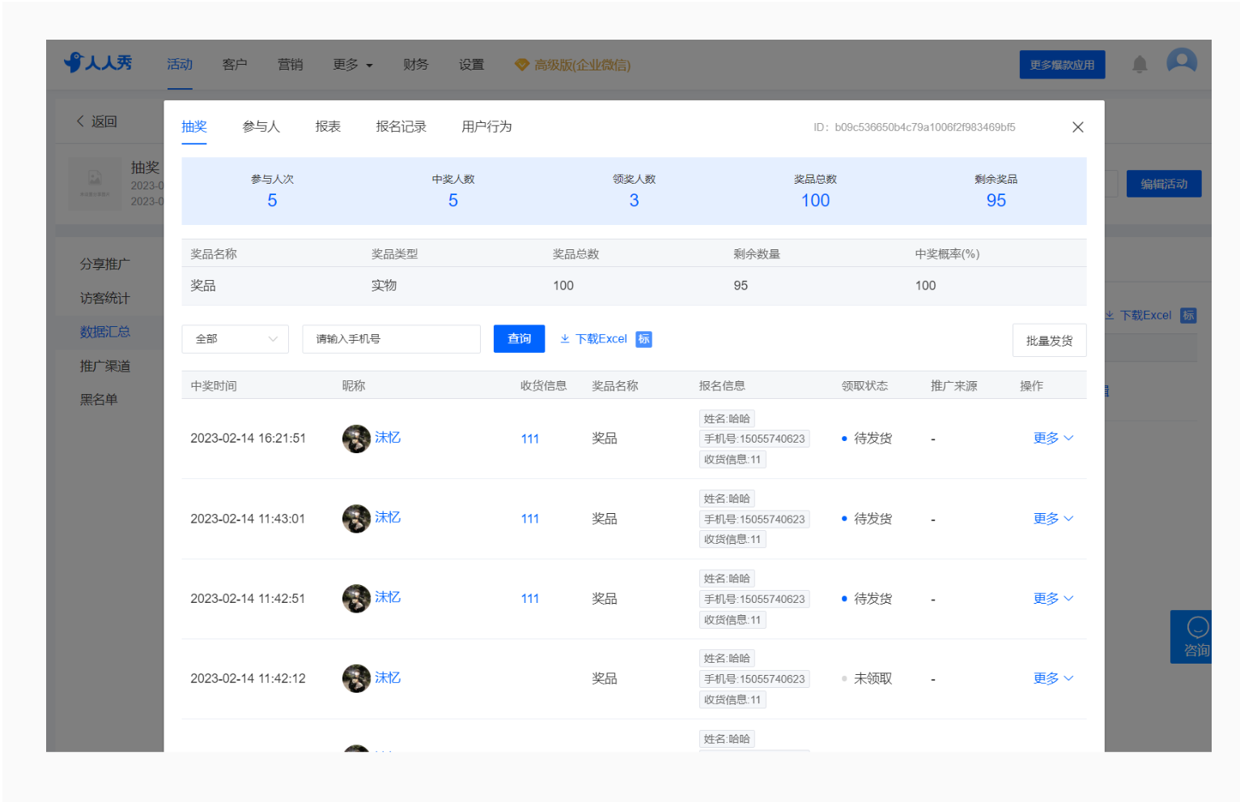Open 设置 in the top navigation

[x=471, y=65]
